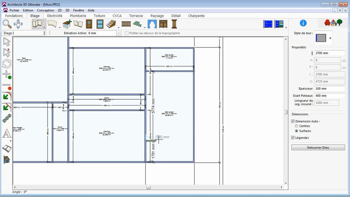This screenshot has width=350, height=197.
Task: Open the Etage 1 floor selector
Action: [24, 33]
